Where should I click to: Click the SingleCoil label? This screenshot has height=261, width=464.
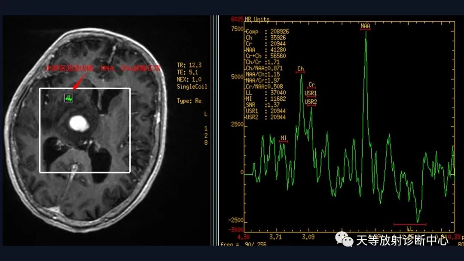tap(192, 87)
